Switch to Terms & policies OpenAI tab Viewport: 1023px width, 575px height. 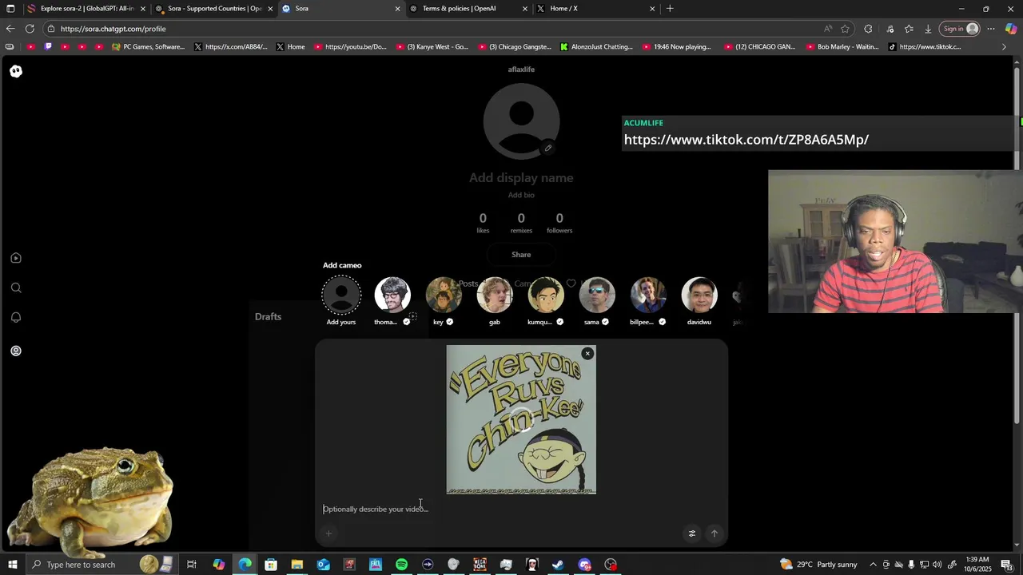(469, 9)
